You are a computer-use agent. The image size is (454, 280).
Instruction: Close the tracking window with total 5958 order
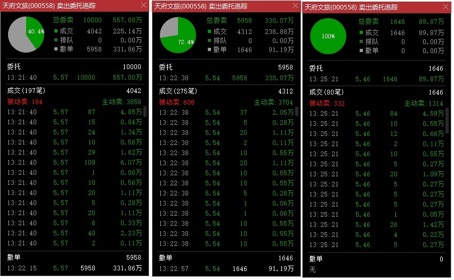[295, 6]
